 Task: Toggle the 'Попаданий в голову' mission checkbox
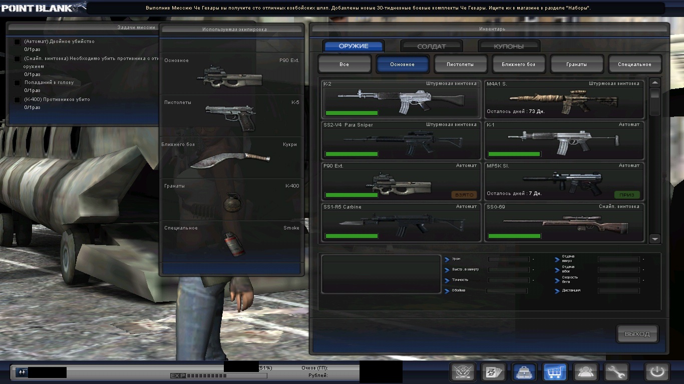pos(18,83)
